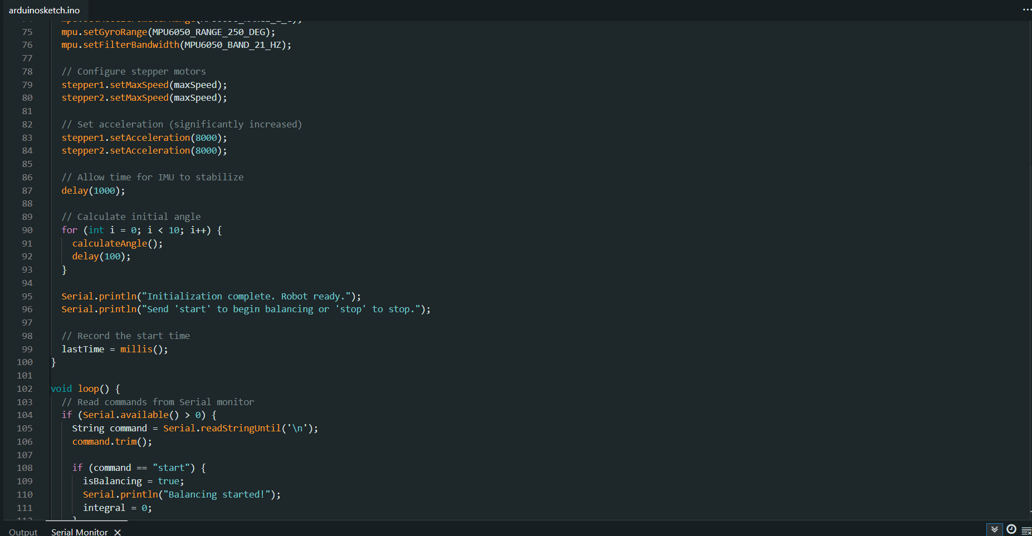Click 'mpu.setGyroRange' code line

tap(168, 32)
